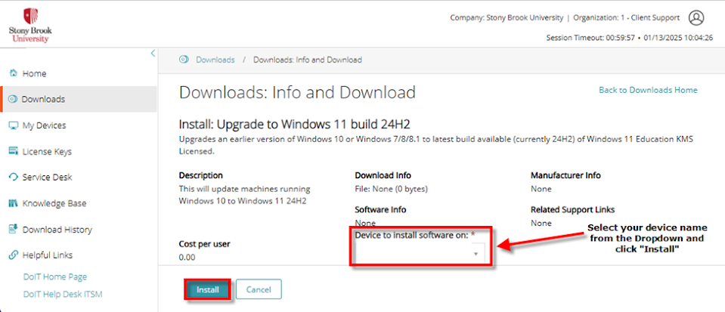Image resolution: width=725 pixels, height=312 pixels.
Task: Click the Manufacturer Info label
Action: tap(565, 176)
